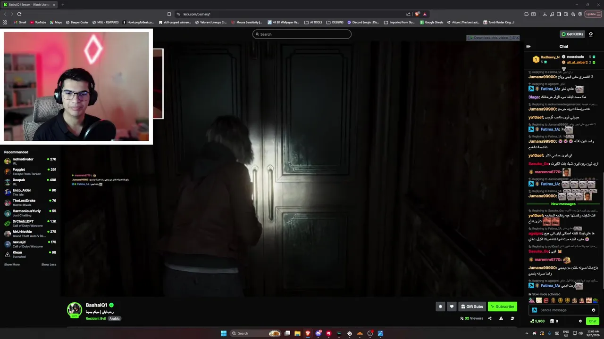Open the KICKs balance showing 5,960
The image size is (604, 339).
pyautogui.click(x=537, y=321)
